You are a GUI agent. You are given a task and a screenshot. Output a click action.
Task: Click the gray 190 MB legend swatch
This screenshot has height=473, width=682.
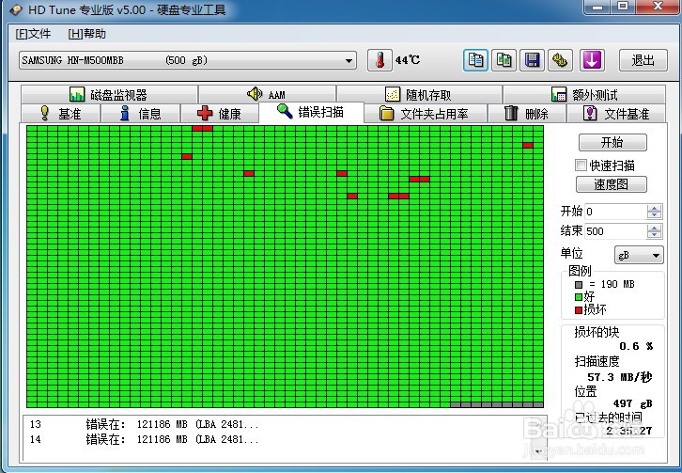(x=578, y=284)
